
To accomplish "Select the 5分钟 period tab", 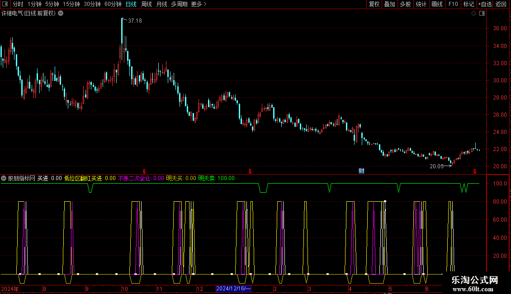I will pyautogui.click(x=52, y=4).
